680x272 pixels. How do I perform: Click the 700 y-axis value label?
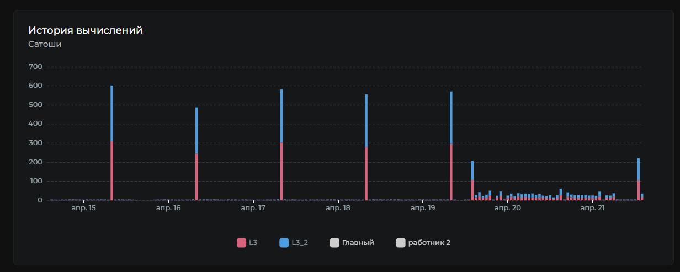tap(36, 67)
